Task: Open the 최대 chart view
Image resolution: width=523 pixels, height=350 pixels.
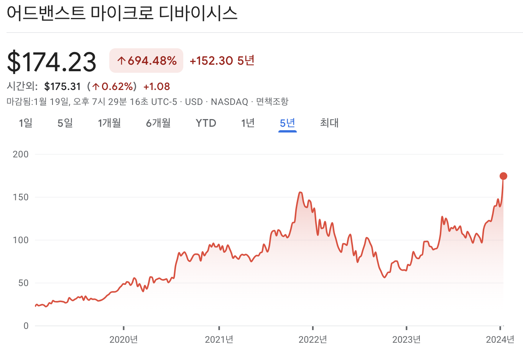Action: [328, 123]
